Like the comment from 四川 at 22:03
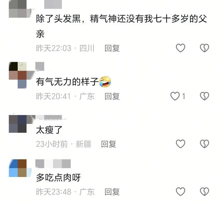This screenshot has width=221, height=203. tap(181, 48)
